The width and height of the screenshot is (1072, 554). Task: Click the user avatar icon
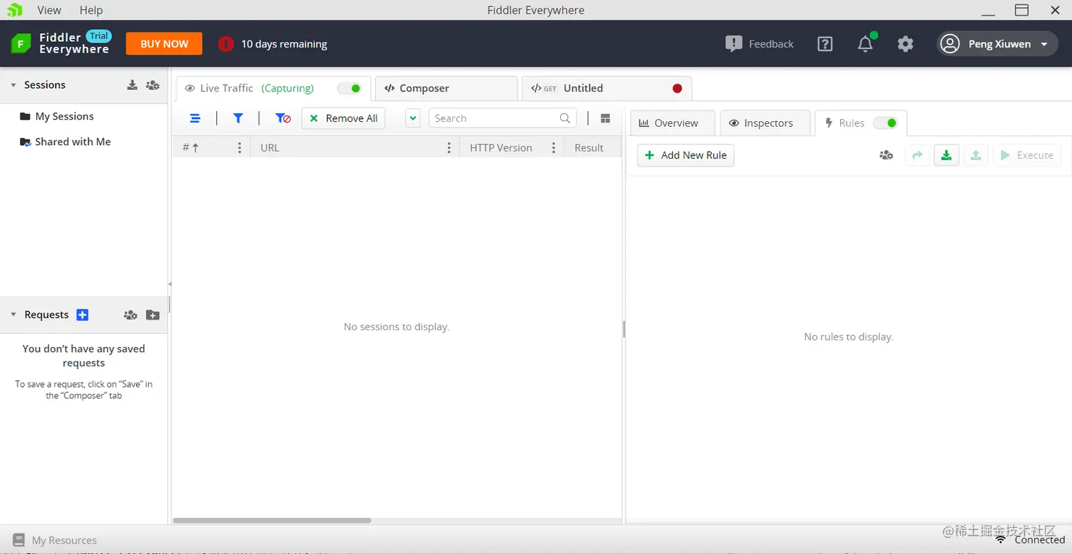[x=949, y=44]
